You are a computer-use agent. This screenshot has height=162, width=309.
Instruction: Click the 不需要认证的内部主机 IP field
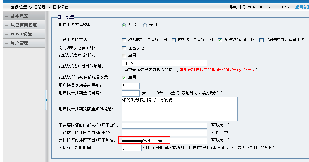pos(164,126)
